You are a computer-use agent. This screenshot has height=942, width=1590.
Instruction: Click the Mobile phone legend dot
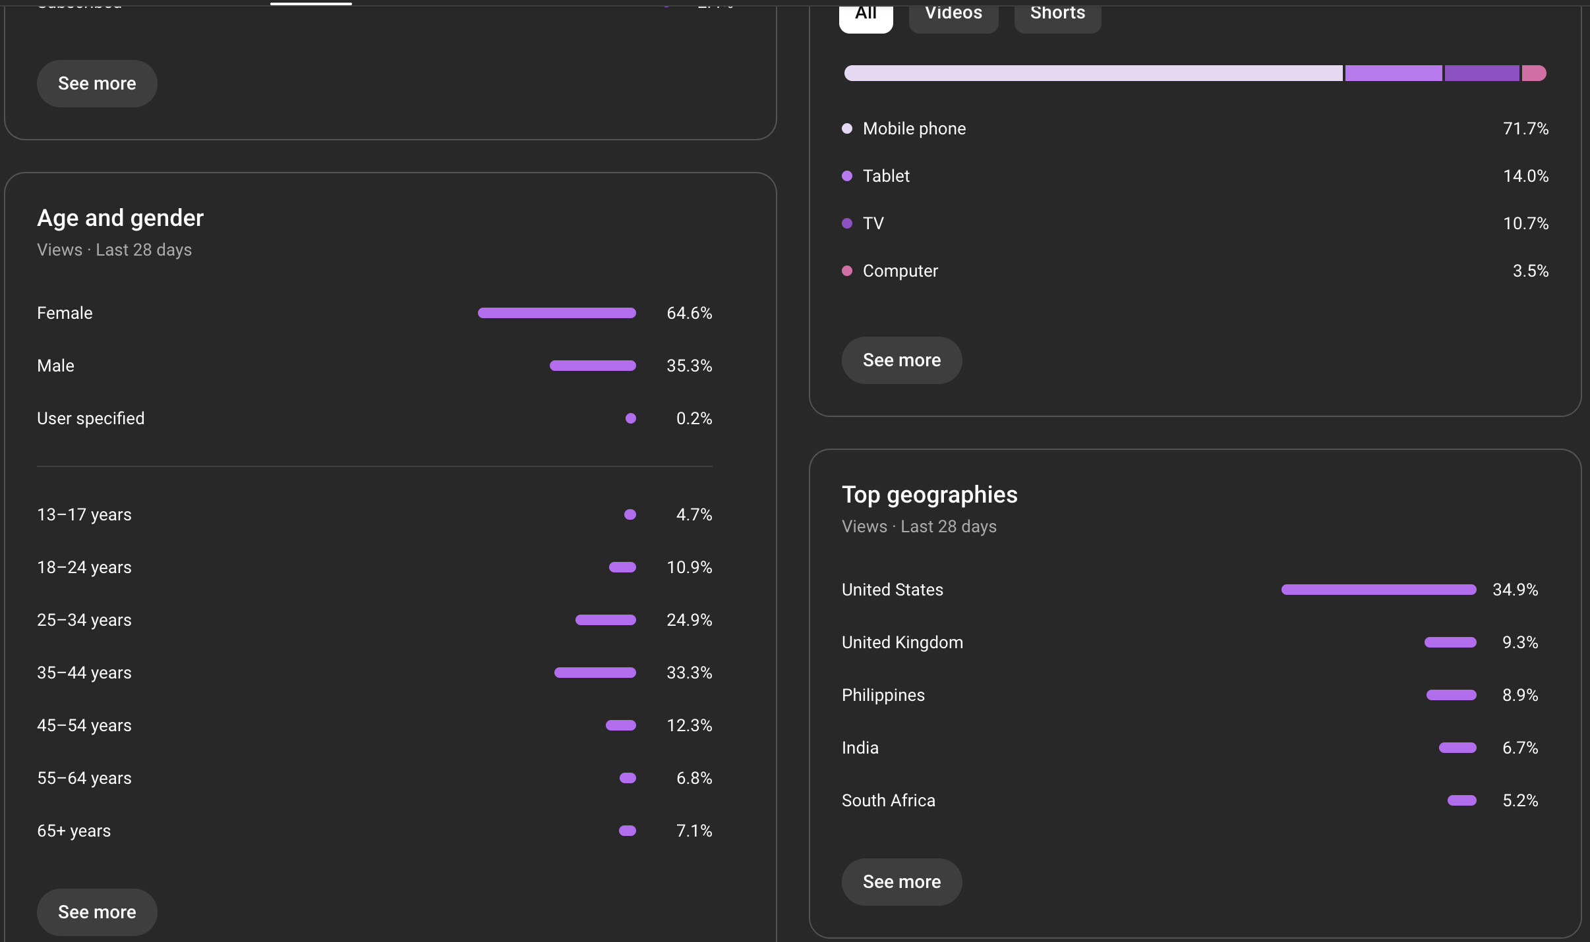[847, 128]
